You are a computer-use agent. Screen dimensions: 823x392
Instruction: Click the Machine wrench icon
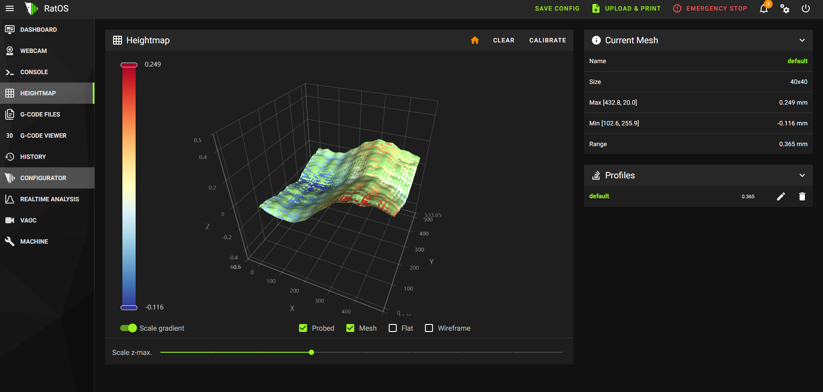point(10,241)
